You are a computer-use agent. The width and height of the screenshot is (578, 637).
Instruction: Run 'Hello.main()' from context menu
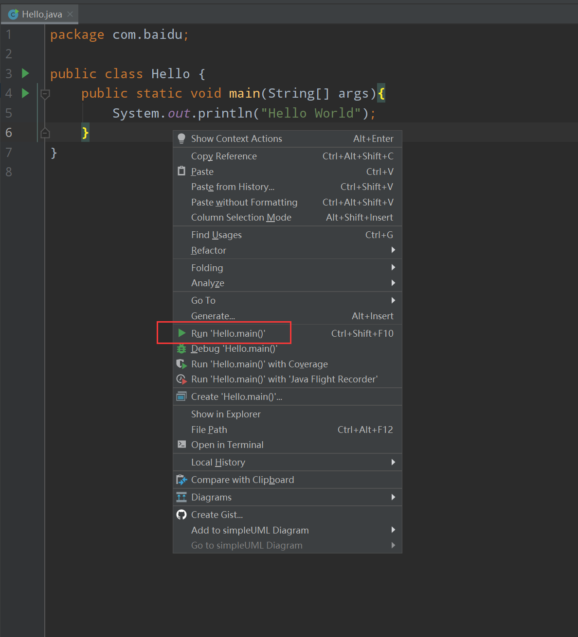point(287,333)
